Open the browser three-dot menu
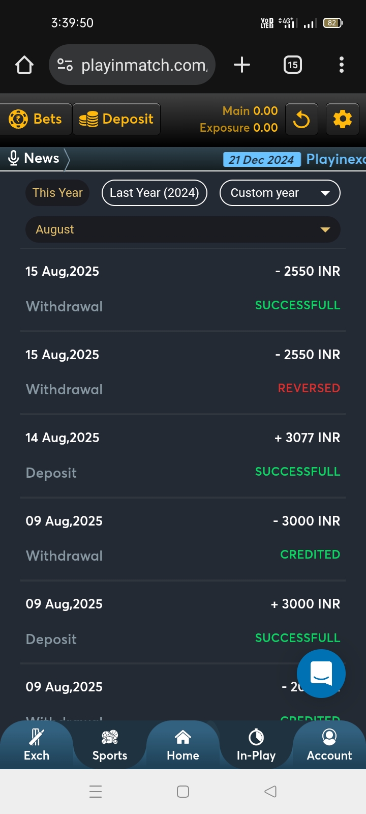The height and width of the screenshot is (814, 366). point(341,65)
